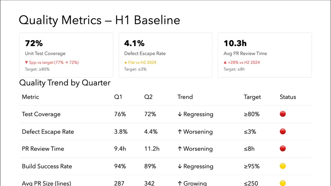
Task: Select the yellow status dot for Build Success Rate
Action: [x=283, y=166]
